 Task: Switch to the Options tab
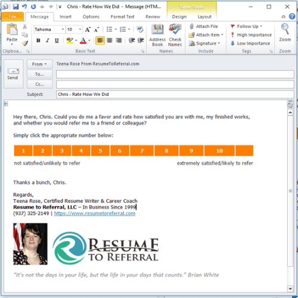pyautogui.click(x=91, y=17)
